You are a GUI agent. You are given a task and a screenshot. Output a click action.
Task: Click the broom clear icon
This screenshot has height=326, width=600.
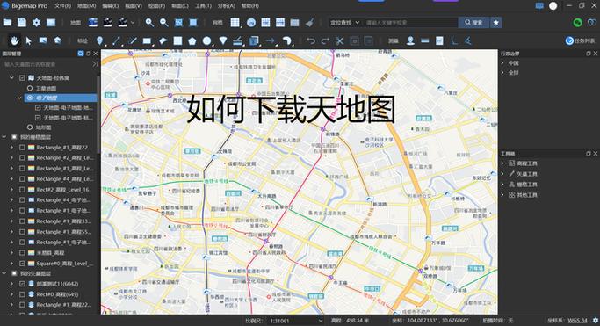click(x=309, y=23)
